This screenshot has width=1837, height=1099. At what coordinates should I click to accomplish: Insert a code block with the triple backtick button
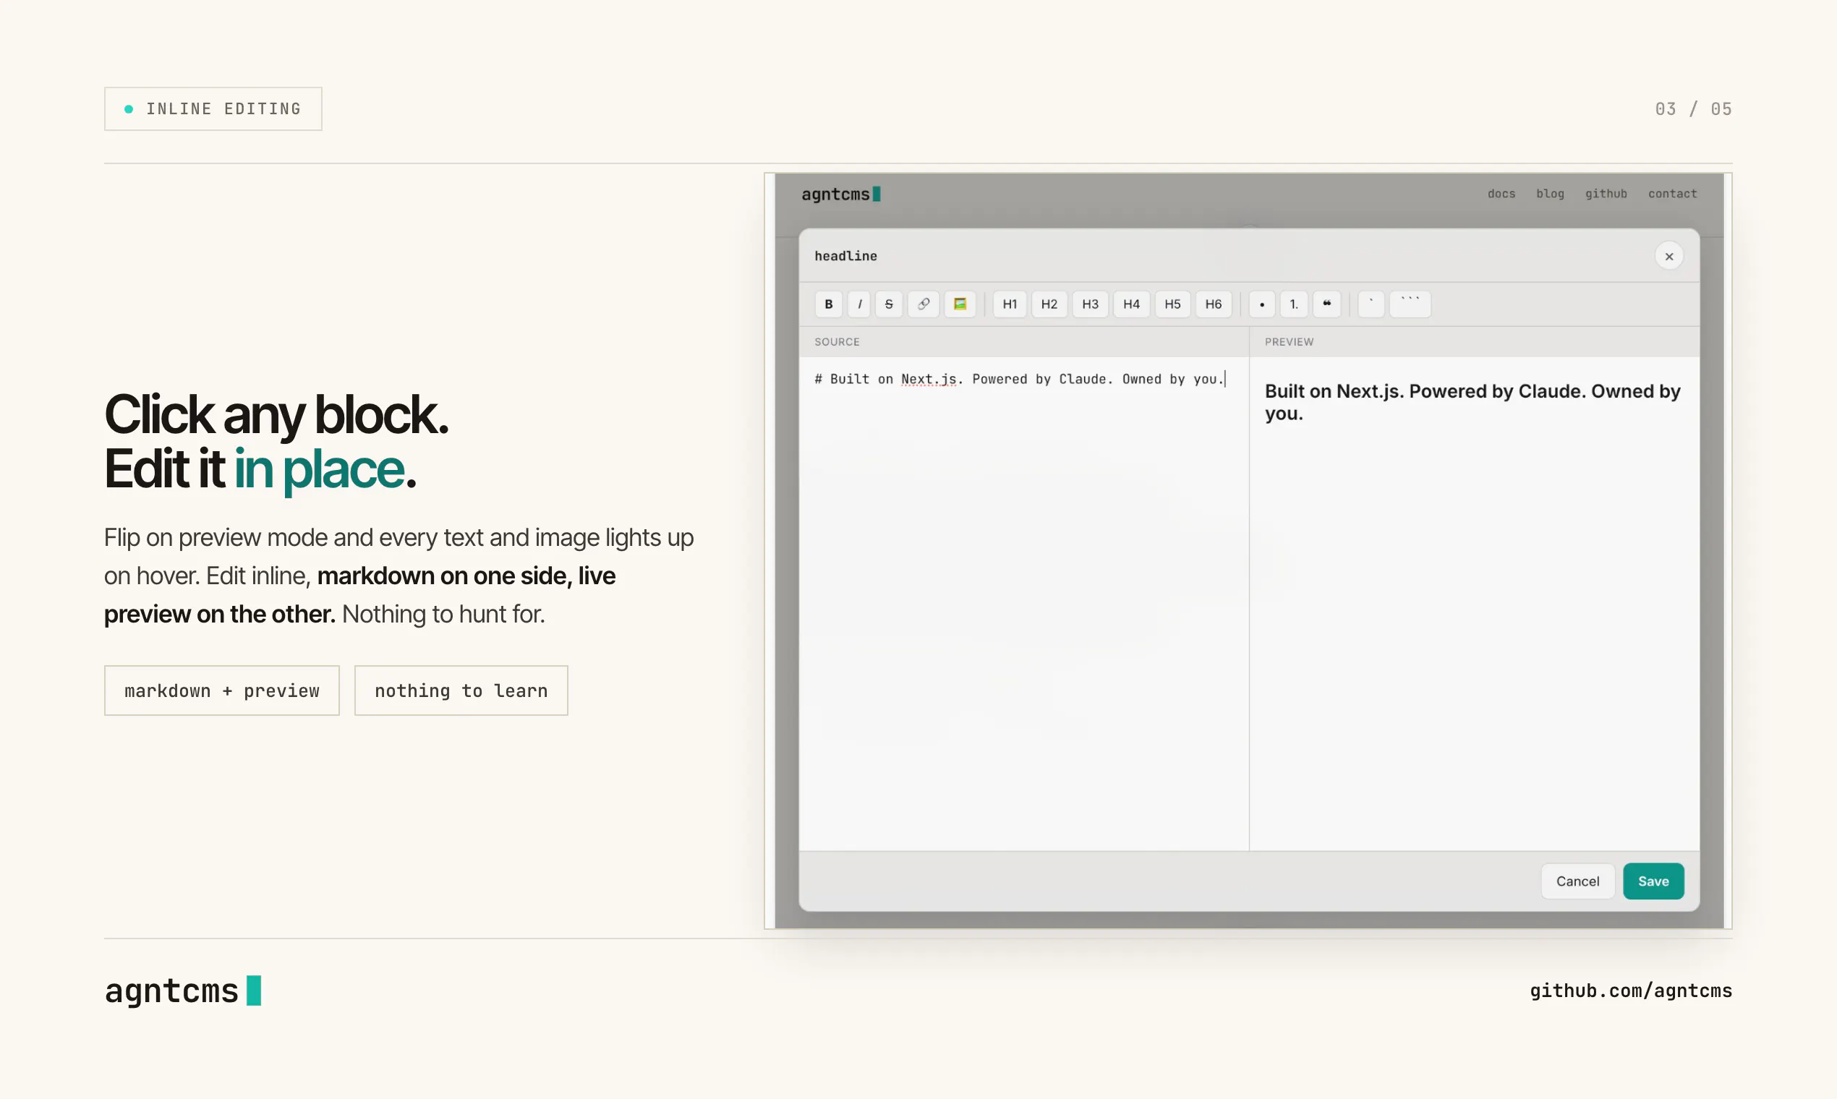(x=1410, y=304)
